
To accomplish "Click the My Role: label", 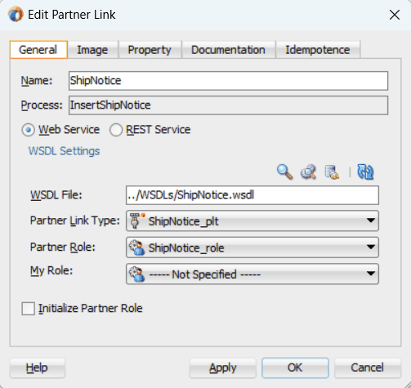I will tap(51, 271).
